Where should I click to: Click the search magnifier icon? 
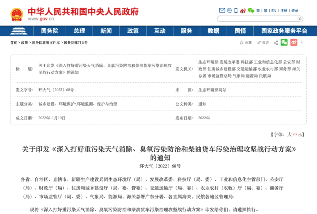[x=300, y=19]
